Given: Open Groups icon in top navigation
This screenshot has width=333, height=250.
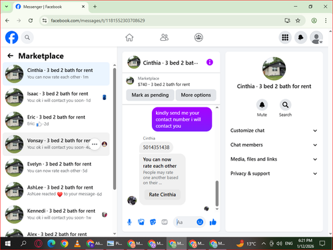Looking at the screenshot, I should (198, 37).
